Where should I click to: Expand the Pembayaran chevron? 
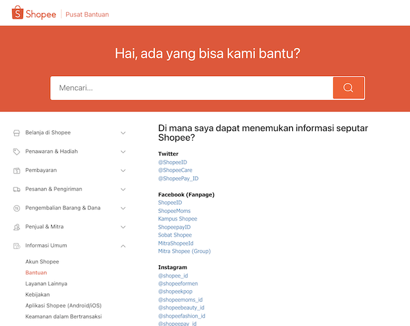point(123,171)
